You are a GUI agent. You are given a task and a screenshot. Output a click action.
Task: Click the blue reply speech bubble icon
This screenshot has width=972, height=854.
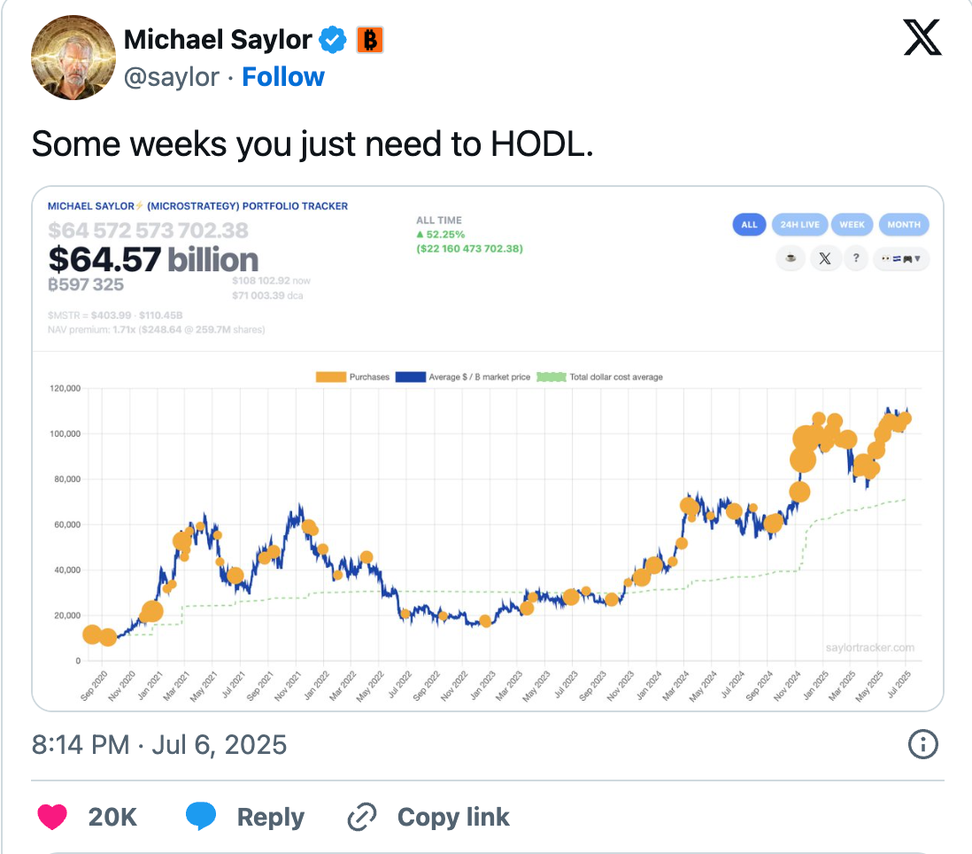(201, 816)
